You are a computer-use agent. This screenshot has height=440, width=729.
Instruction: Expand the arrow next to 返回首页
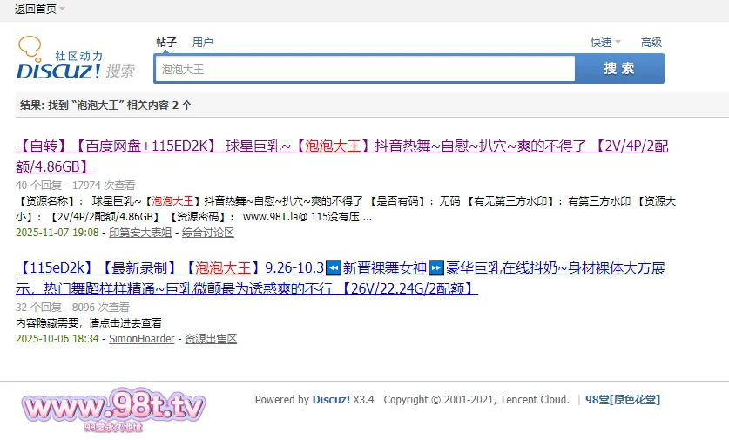63,10
